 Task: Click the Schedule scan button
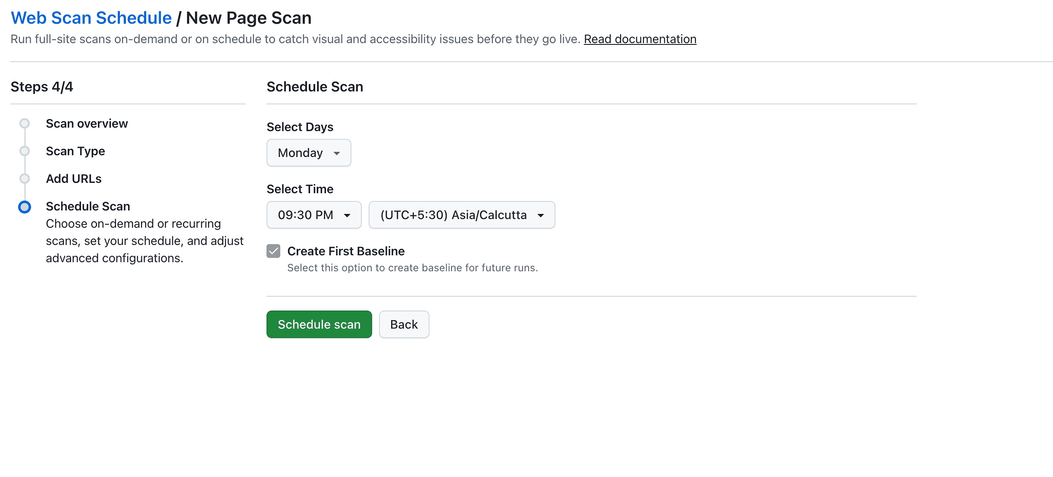[319, 324]
